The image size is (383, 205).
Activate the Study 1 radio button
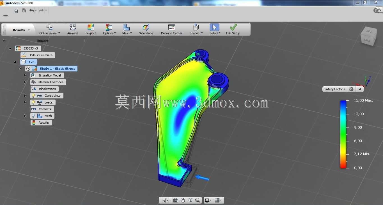pos(28,69)
